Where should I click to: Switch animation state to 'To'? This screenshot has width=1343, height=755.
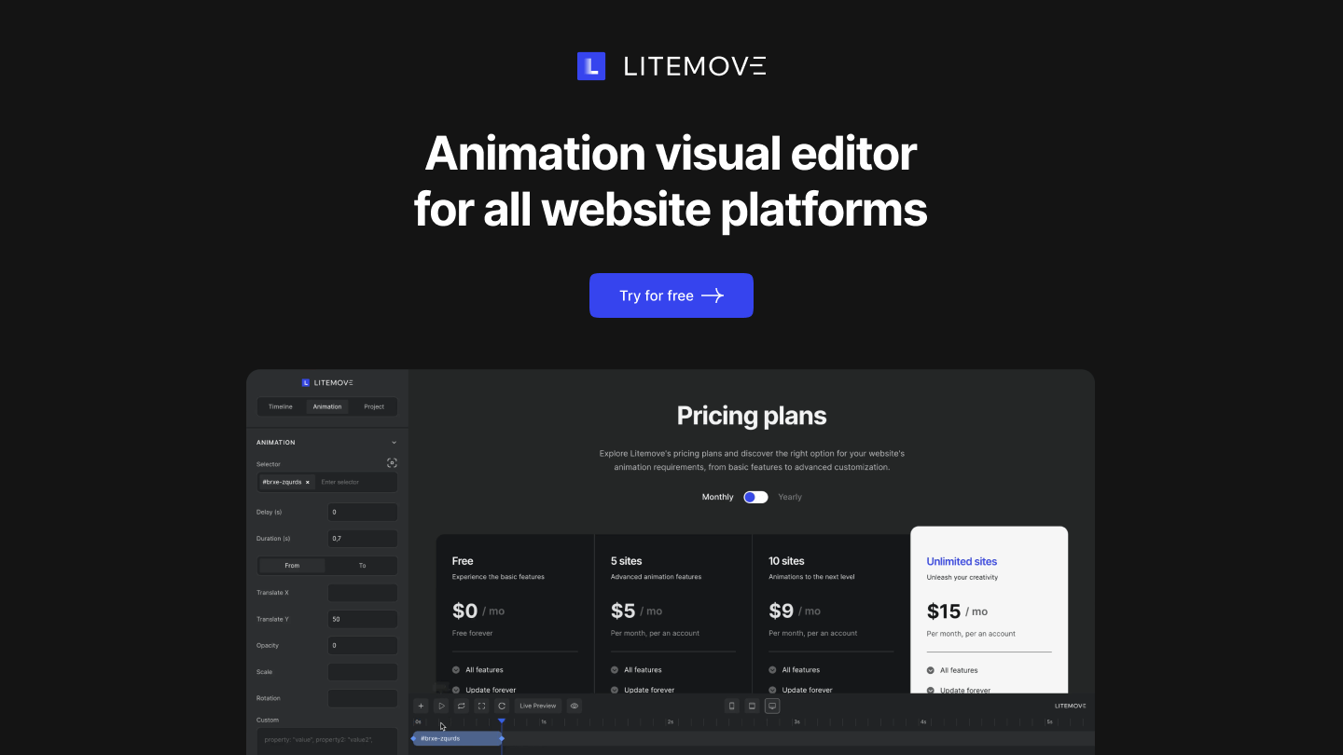362,565
